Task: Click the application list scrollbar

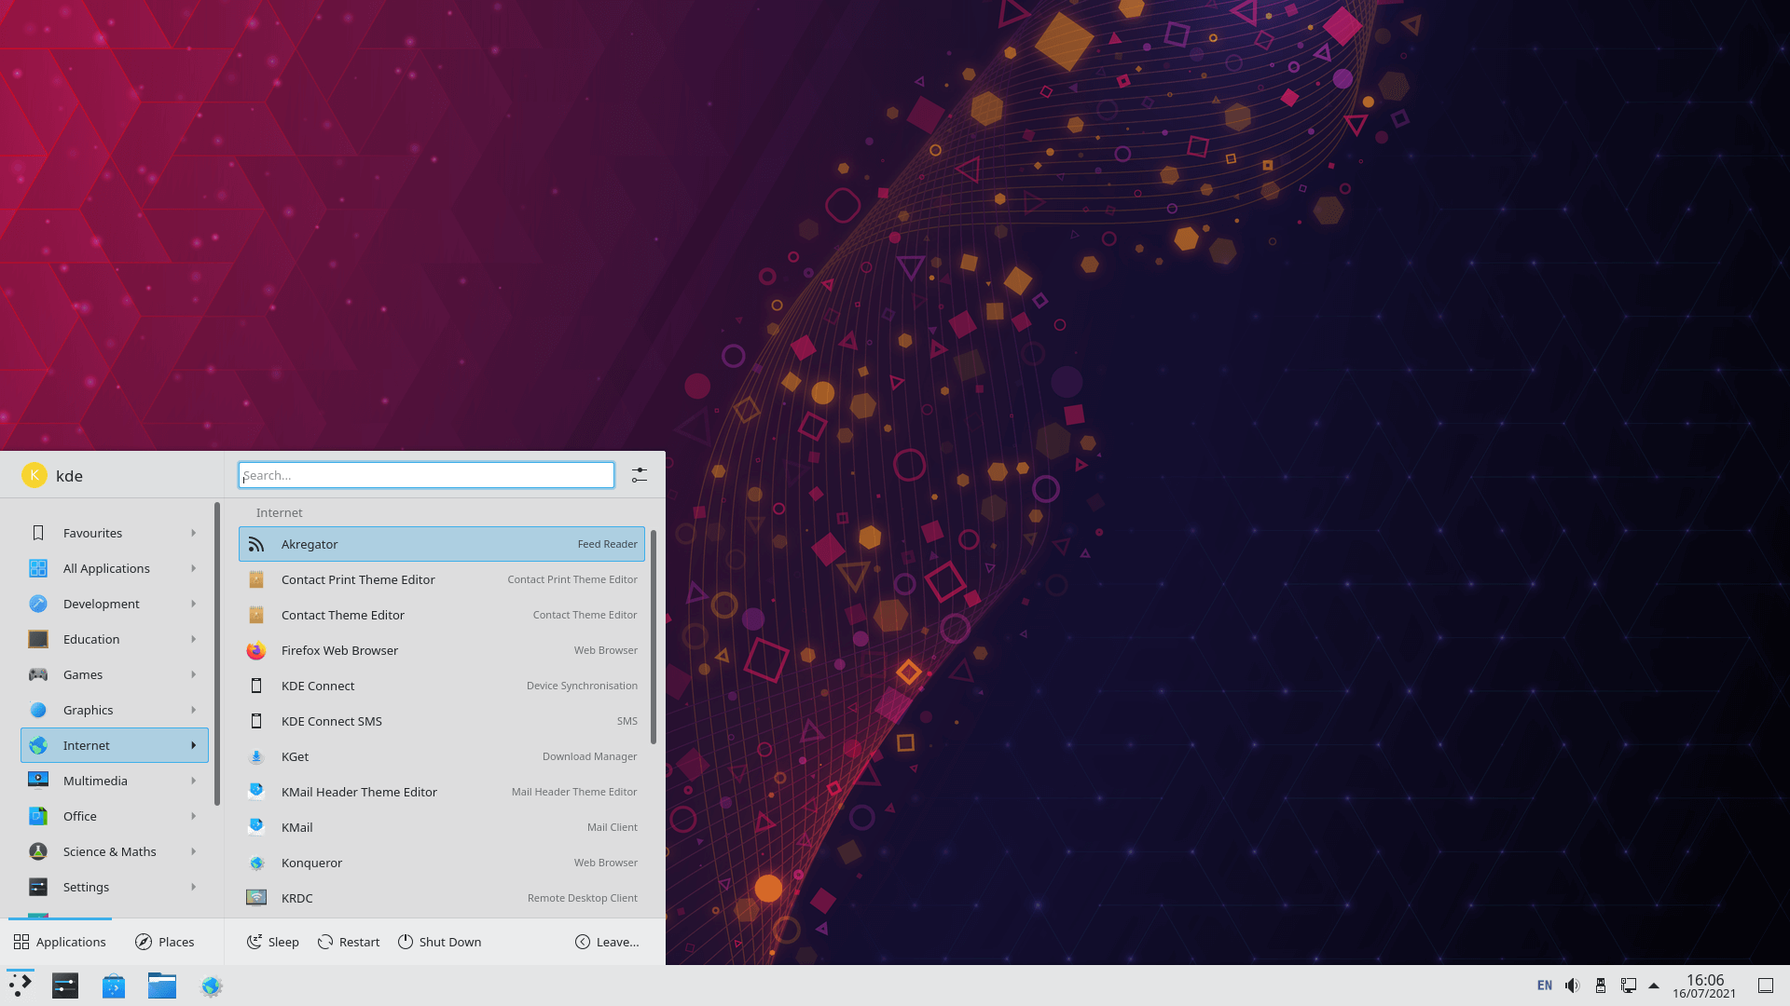Action: click(x=654, y=637)
